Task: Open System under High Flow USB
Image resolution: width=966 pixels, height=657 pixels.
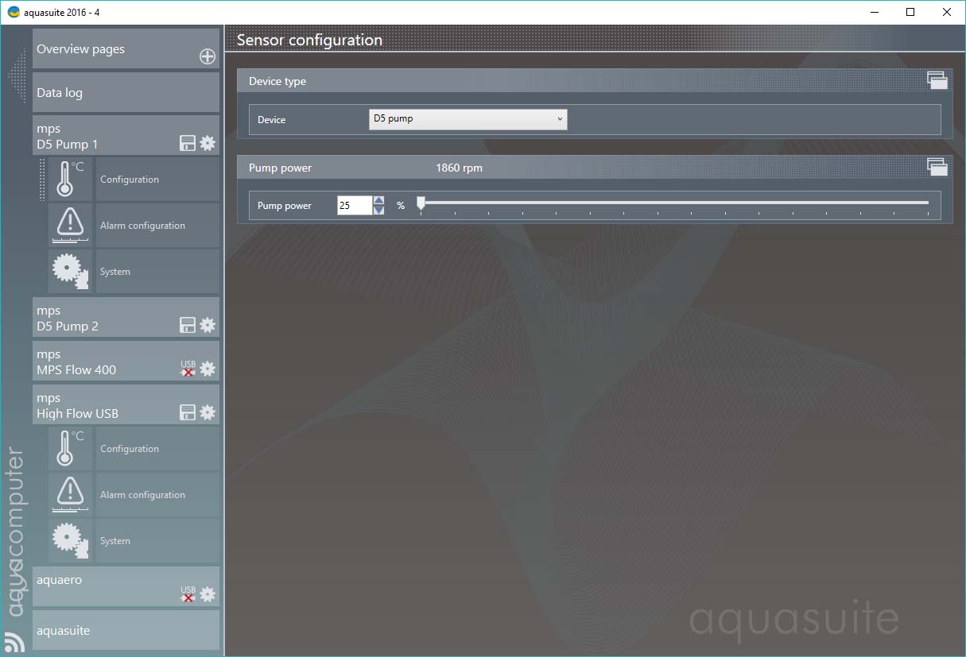Action: click(157, 541)
